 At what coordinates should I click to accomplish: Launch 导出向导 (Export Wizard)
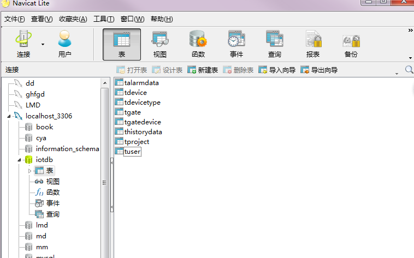pos(319,70)
